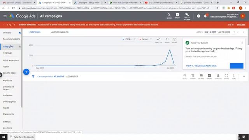The width and height of the screenshot is (249, 140).
Task: Open the notifications bell
Action: [205, 16]
